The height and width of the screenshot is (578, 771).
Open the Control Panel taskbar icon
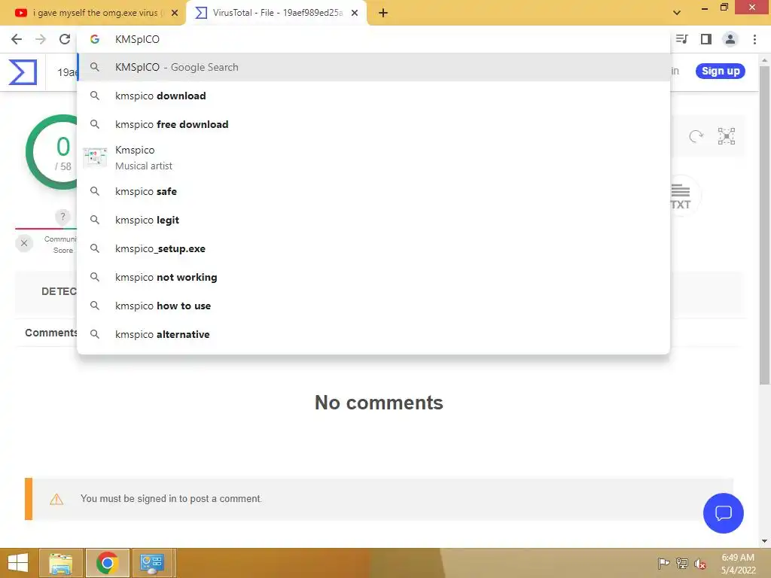point(152,563)
